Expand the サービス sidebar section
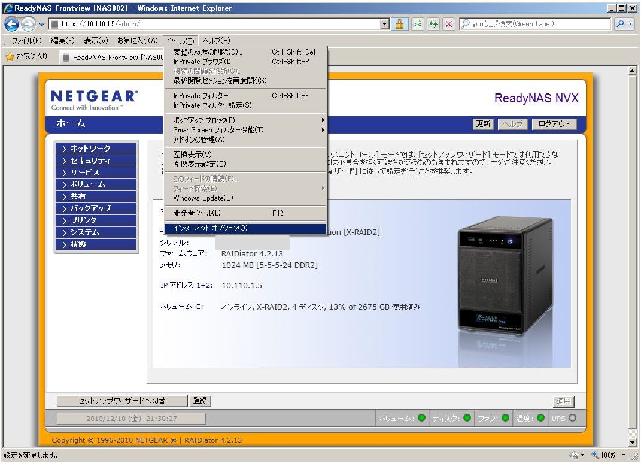641x463 pixels. point(96,172)
